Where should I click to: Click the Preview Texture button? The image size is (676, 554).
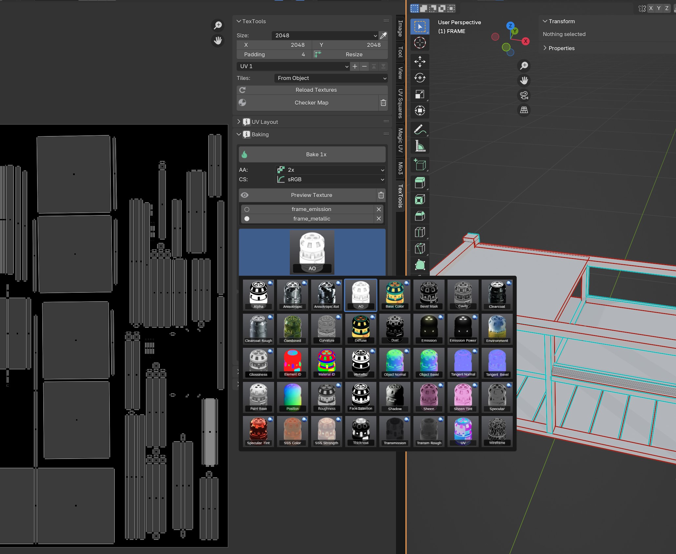[x=308, y=195]
